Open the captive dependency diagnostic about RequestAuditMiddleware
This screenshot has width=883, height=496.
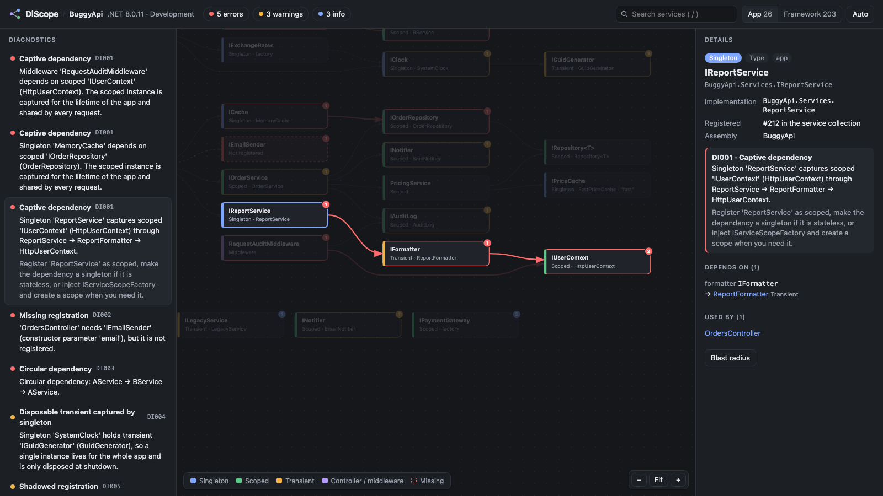pyautogui.click(x=88, y=86)
